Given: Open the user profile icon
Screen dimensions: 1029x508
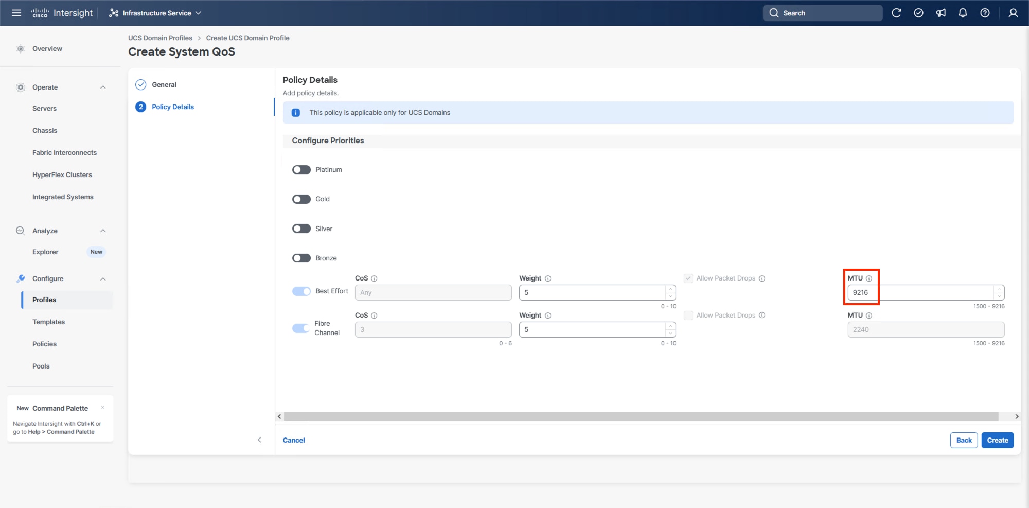Looking at the screenshot, I should click(1013, 13).
